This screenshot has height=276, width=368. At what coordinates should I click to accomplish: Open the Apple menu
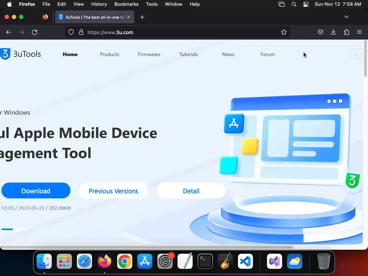pos(9,4)
